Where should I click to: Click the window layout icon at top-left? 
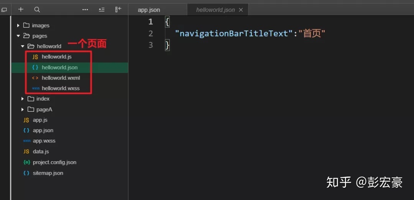pyautogui.click(x=4, y=10)
